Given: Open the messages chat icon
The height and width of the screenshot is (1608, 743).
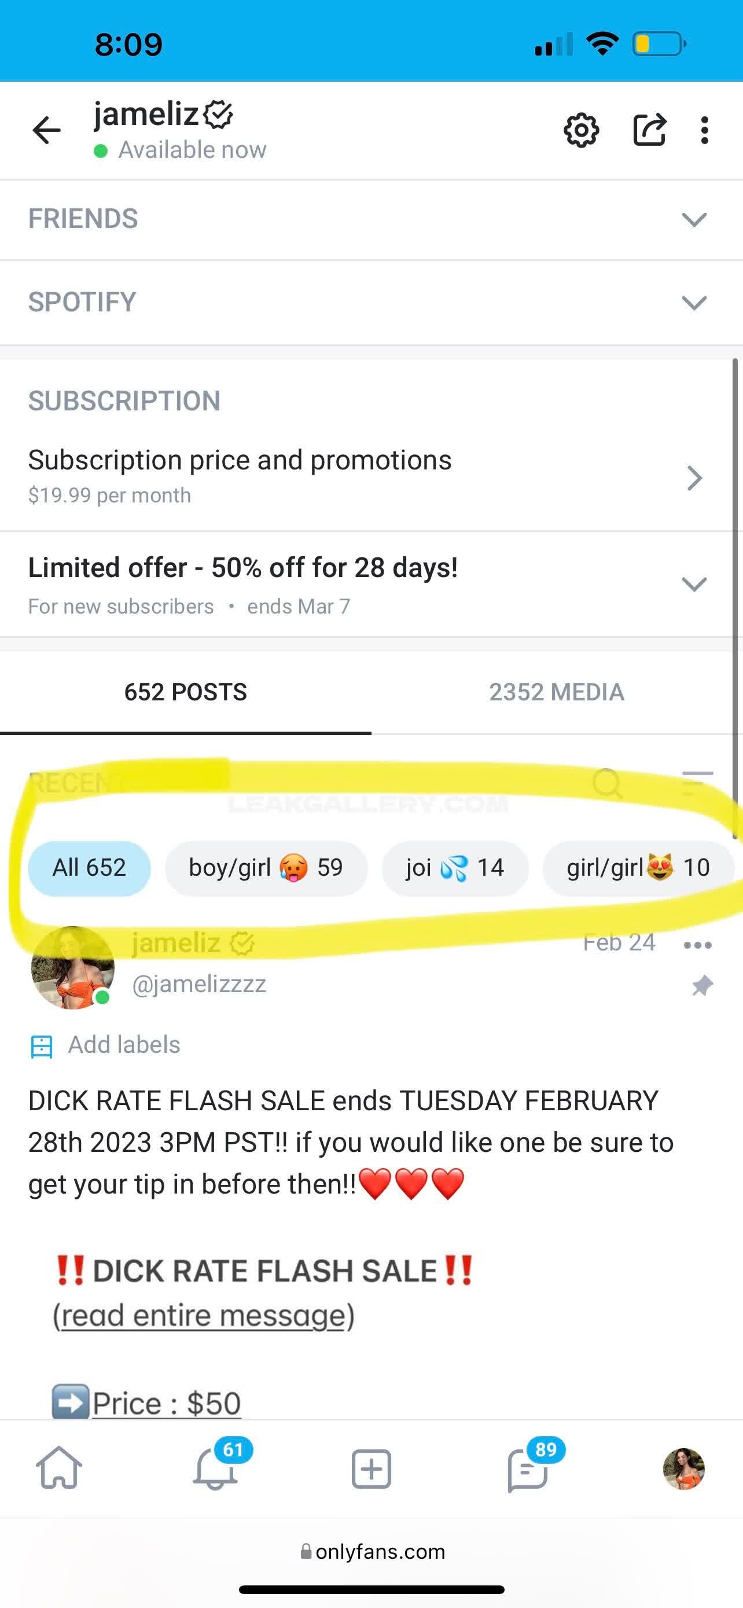Looking at the screenshot, I should 527,1468.
